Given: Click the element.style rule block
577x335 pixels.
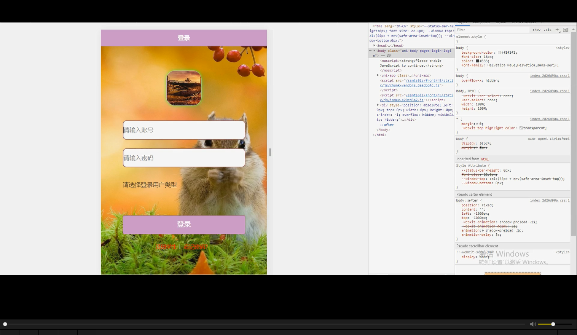Looking at the screenshot, I should 513,39.
